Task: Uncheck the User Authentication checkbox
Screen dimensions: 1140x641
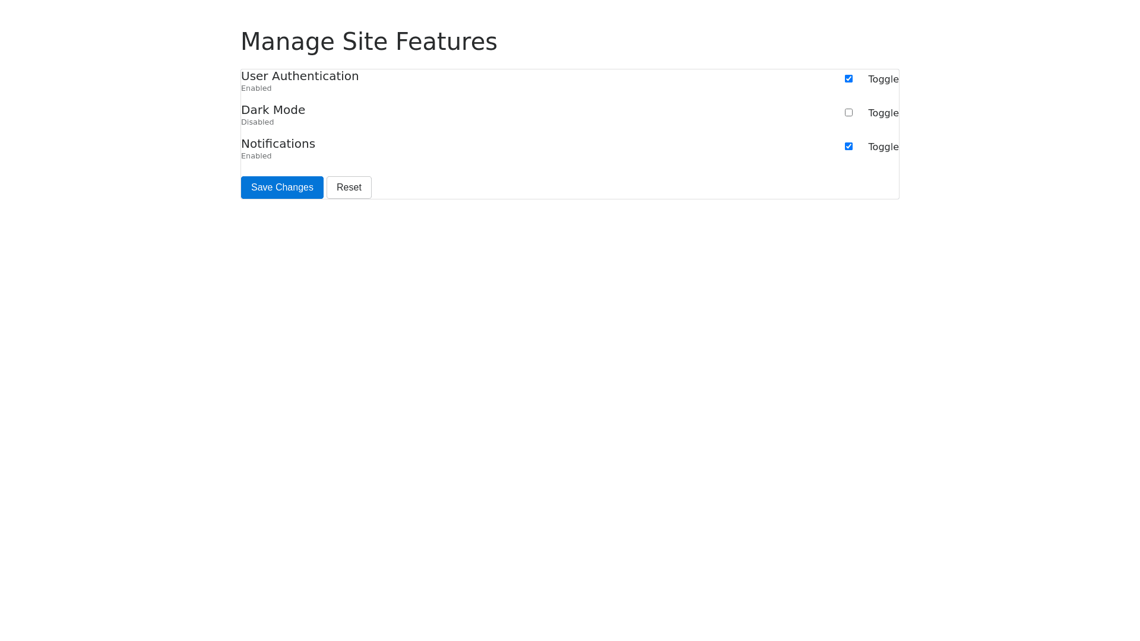Action: point(848,79)
